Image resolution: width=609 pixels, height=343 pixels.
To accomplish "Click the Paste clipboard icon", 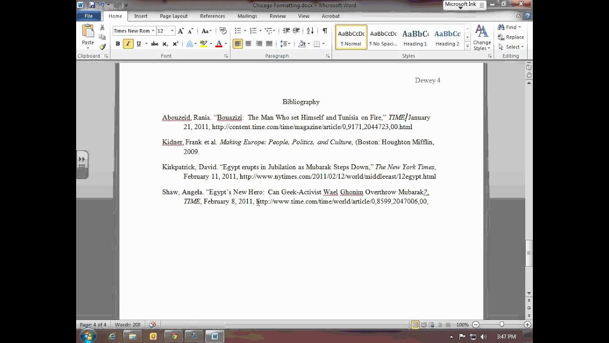I will pos(88,31).
